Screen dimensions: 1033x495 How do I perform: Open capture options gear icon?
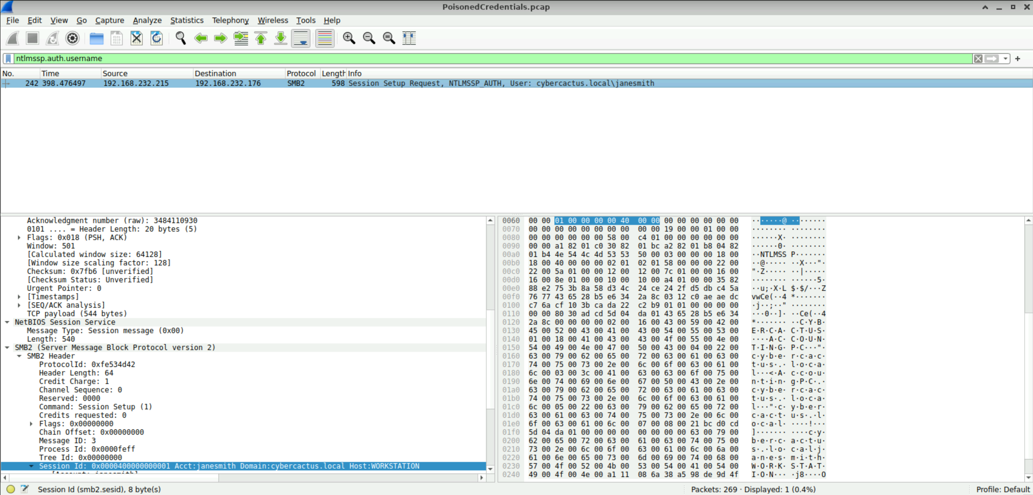[x=73, y=38]
